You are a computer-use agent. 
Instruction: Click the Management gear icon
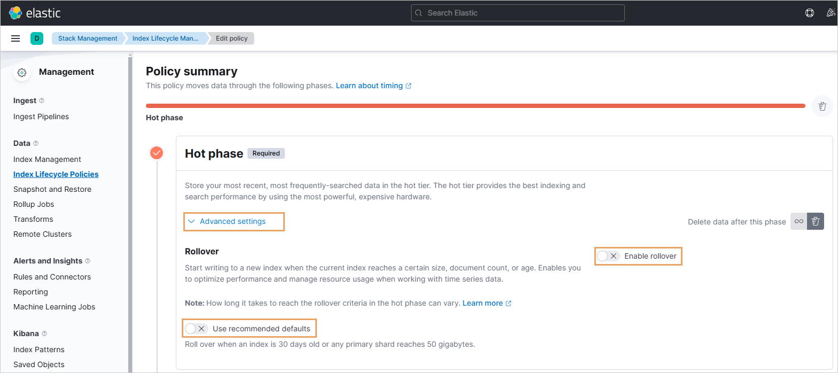(22, 72)
